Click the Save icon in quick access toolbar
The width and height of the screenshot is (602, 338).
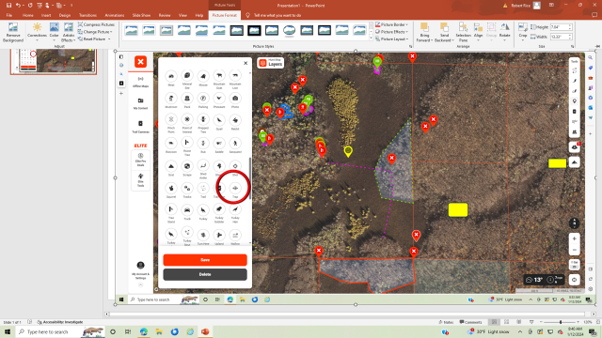(8, 6)
